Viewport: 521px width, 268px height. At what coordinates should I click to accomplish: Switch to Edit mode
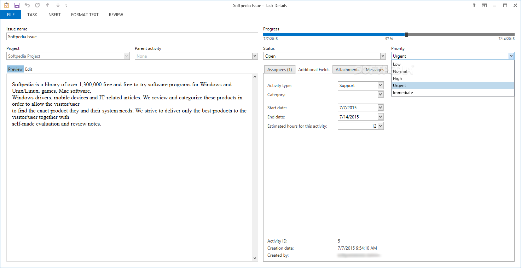coord(29,69)
